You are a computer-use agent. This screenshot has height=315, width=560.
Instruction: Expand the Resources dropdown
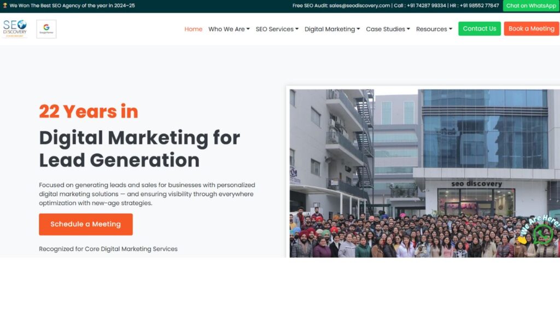[x=434, y=29]
